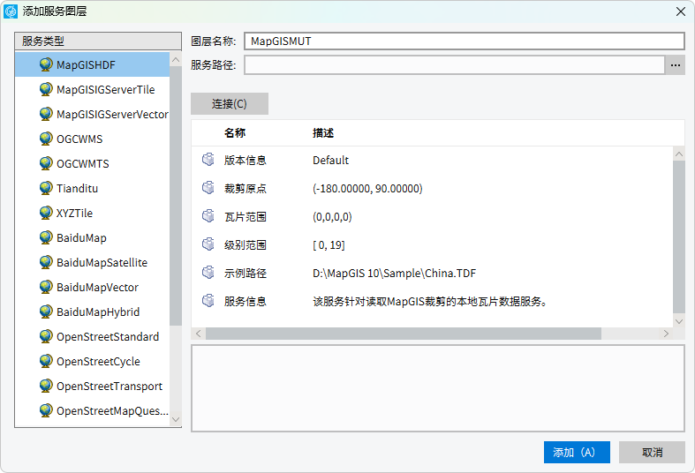Click the (-180.00000, 90.00000) origin value
The height and width of the screenshot is (473, 695).
point(367,189)
